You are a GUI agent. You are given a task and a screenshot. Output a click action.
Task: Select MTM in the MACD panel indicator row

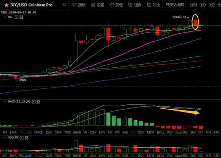pyautogui.click(x=151, y=132)
